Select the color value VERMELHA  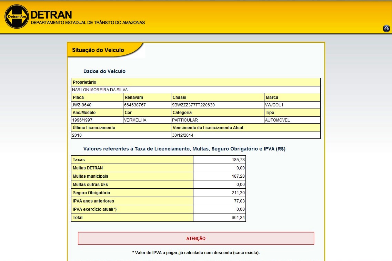(x=135, y=120)
